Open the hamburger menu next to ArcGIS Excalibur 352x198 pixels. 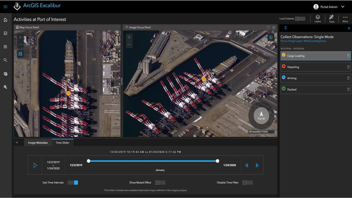click(x=5, y=6)
